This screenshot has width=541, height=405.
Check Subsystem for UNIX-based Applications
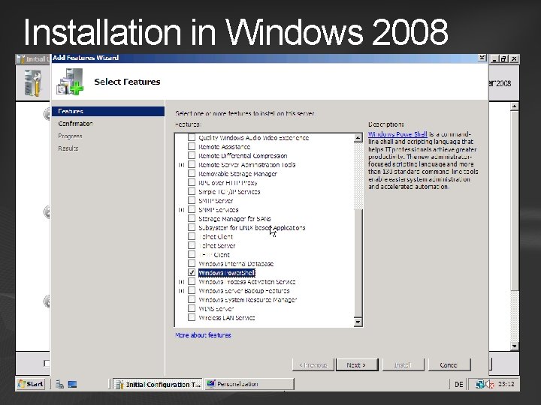pos(192,227)
